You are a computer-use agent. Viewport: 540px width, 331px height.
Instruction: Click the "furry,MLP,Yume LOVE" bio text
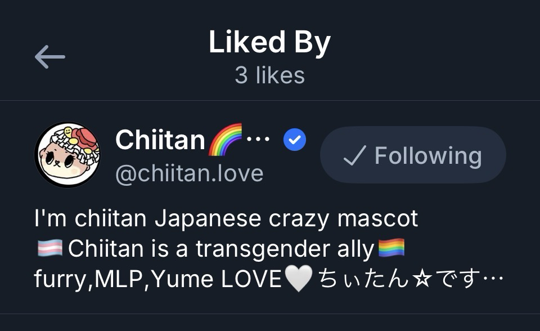click(157, 280)
